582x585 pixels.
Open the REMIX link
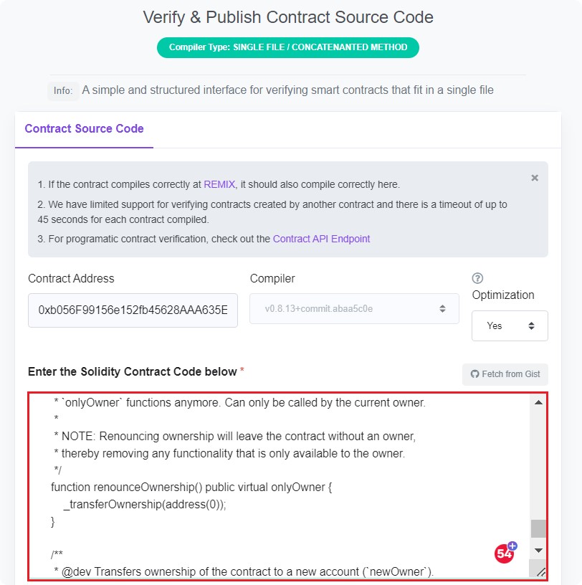(219, 184)
